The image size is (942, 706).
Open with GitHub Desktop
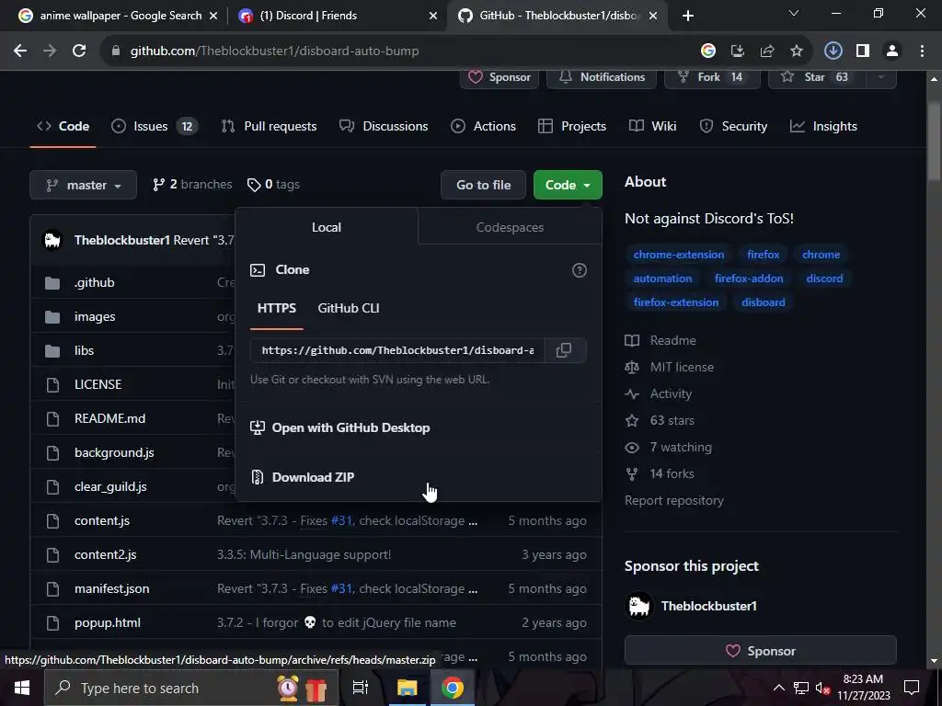click(340, 427)
